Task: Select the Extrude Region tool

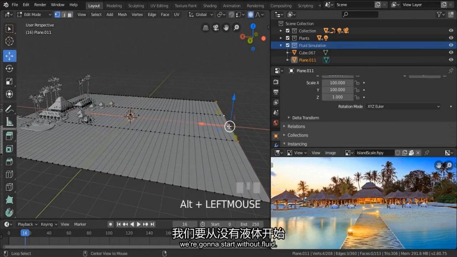Action: pyautogui.click(x=9, y=136)
